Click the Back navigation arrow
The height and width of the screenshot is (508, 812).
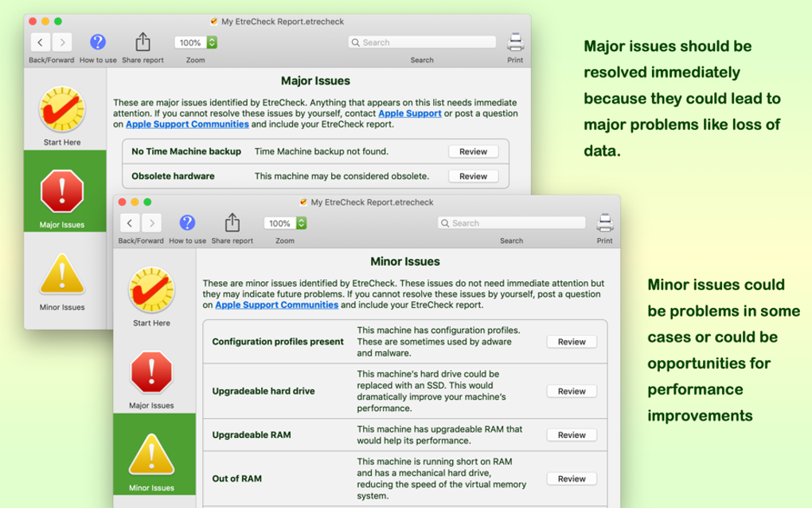click(x=41, y=42)
